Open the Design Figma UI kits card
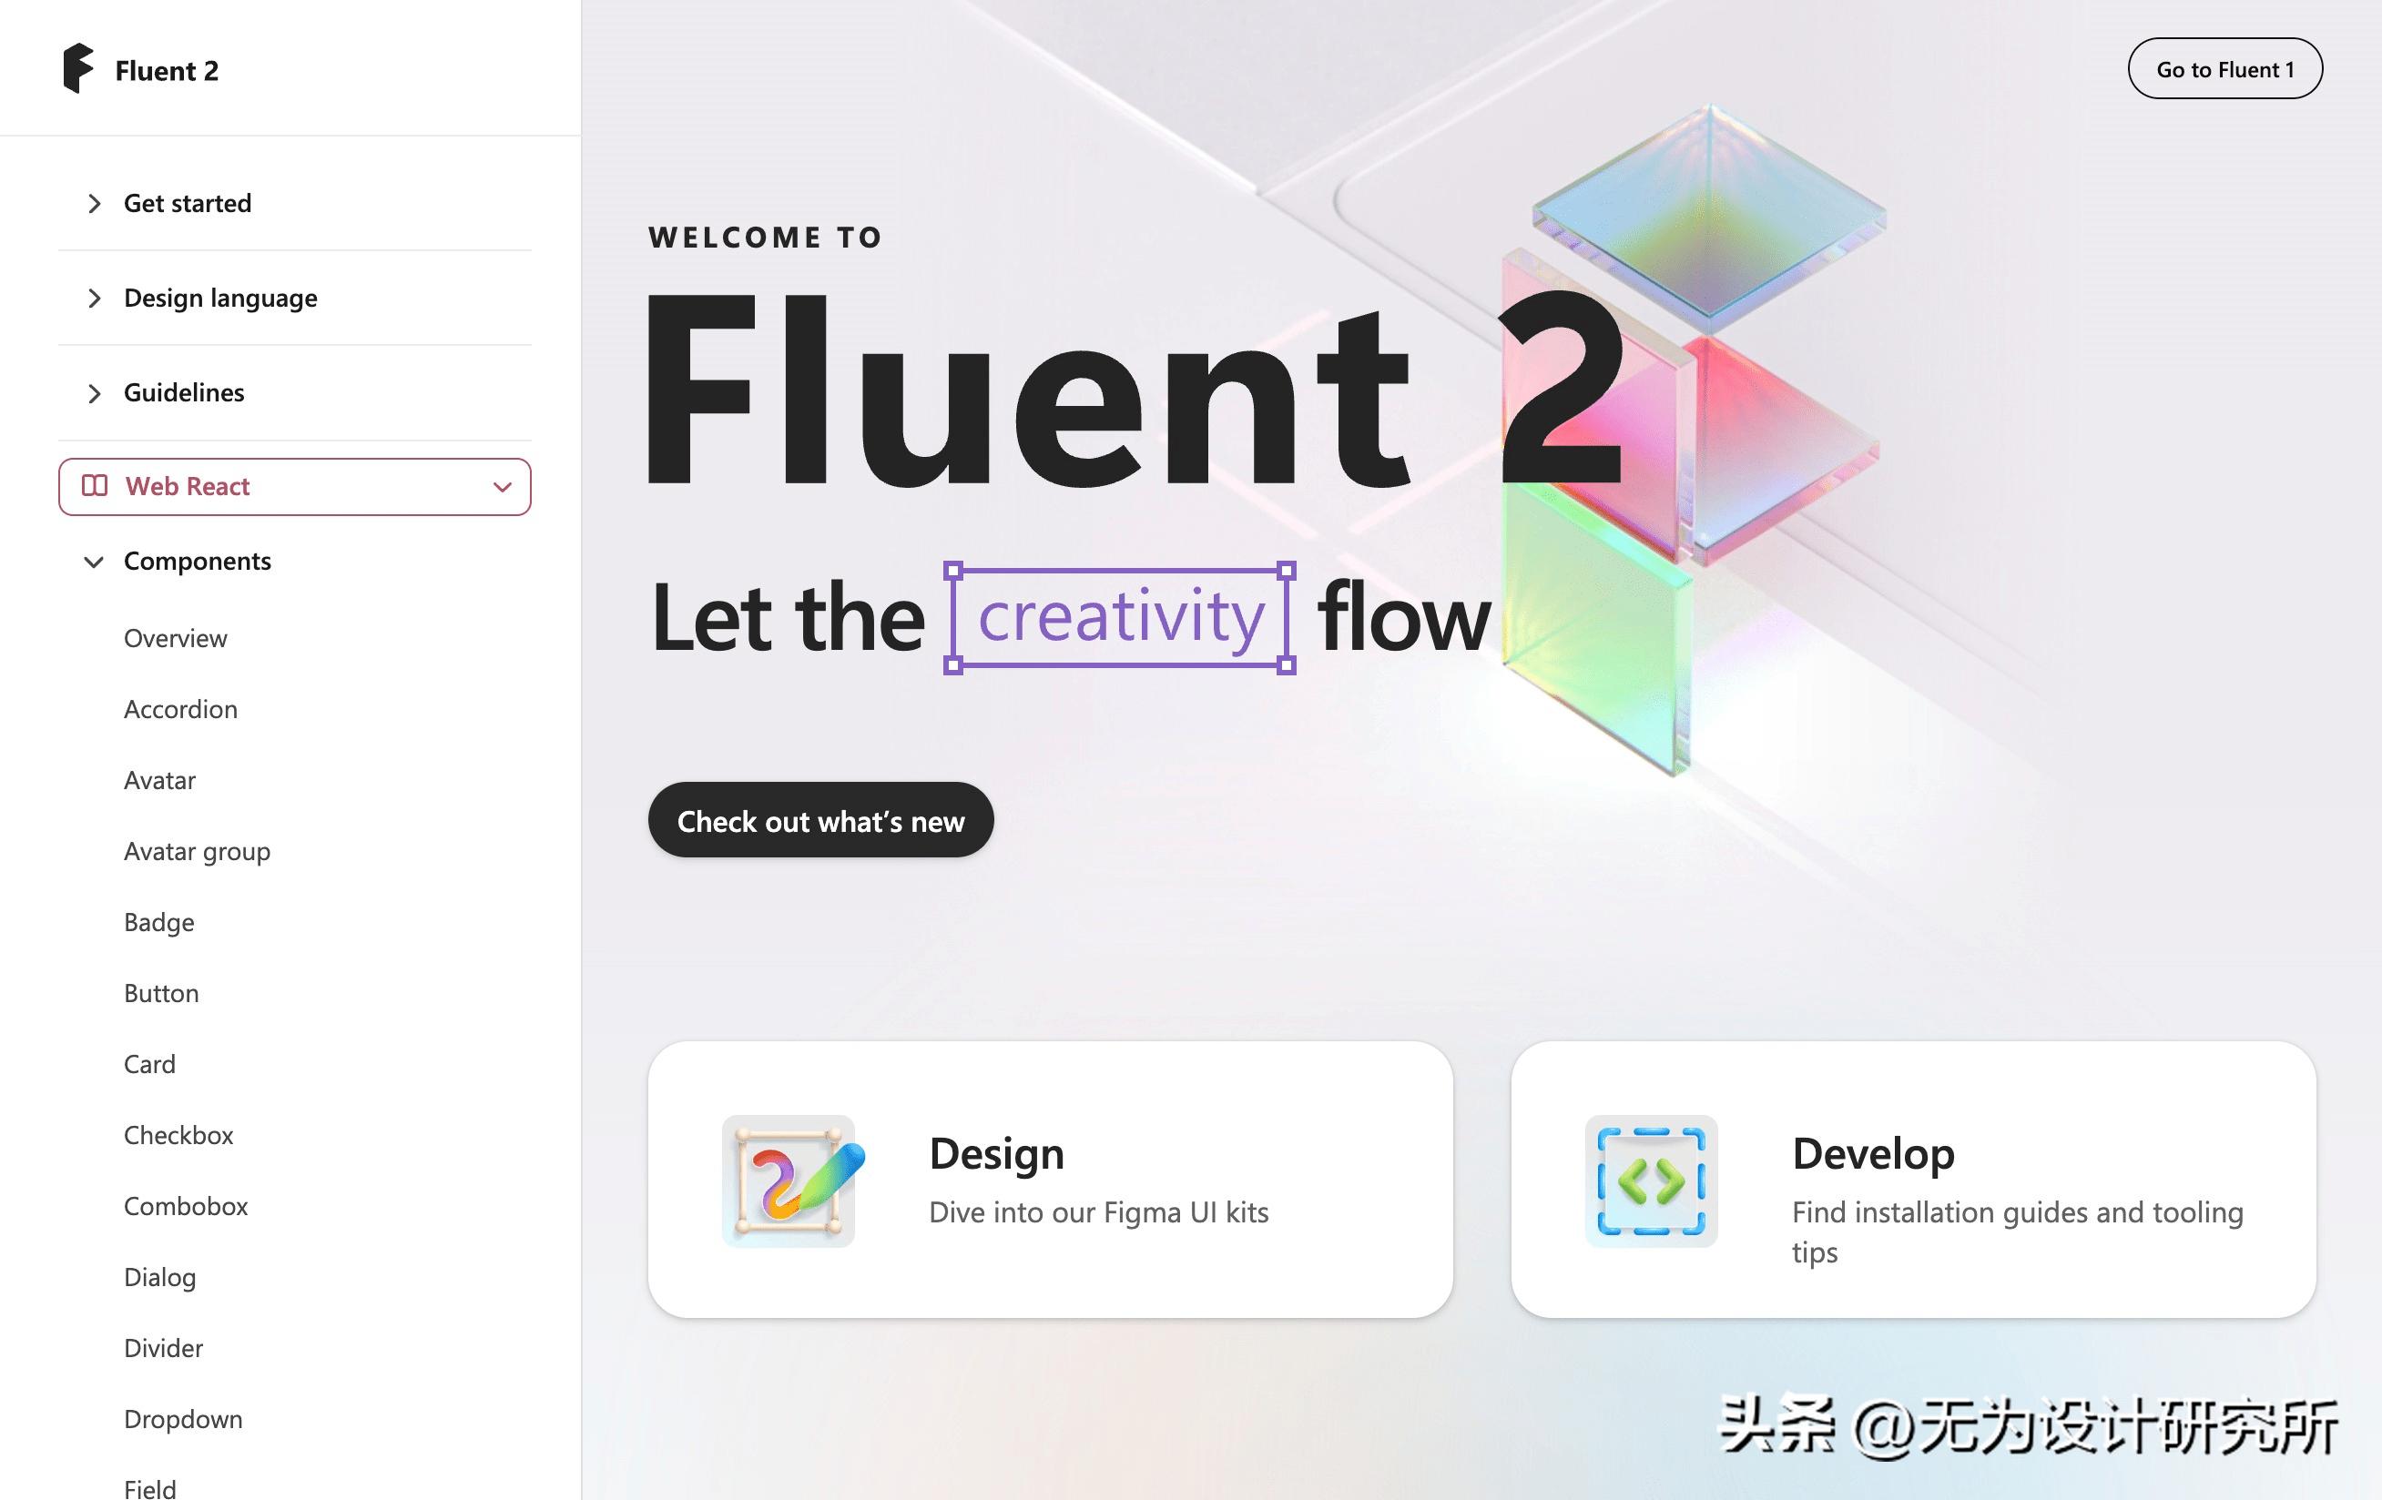Image resolution: width=2382 pixels, height=1500 pixels. (x=1050, y=1179)
